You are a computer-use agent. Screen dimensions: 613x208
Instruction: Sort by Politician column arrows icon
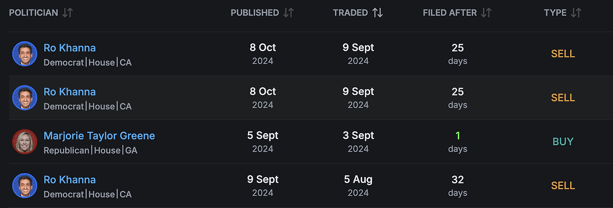[x=68, y=13]
